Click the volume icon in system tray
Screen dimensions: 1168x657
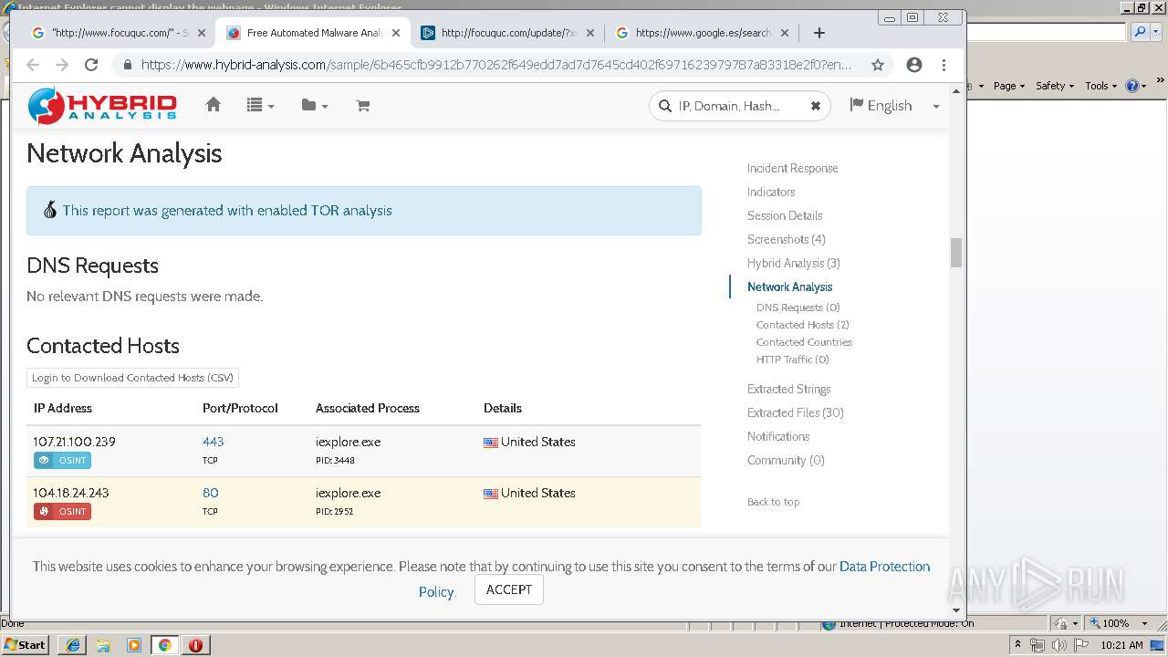1058,645
